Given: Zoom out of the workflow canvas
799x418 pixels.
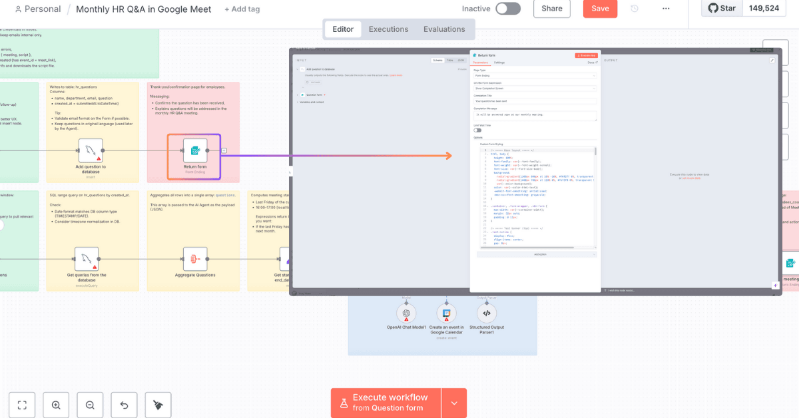Looking at the screenshot, I should coord(90,405).
